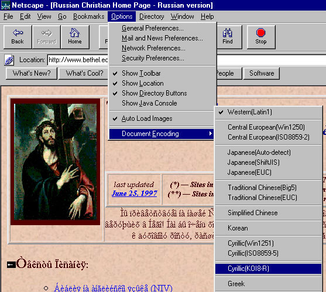The width and height of the screenshot is (326, 292).
Task: Go to Home via house icon
Action: 75,37
